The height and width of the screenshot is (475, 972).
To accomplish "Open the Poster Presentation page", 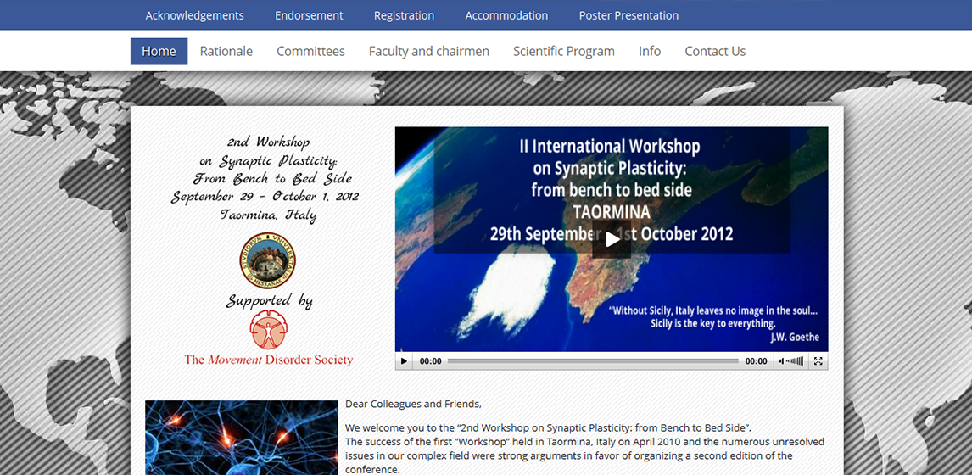I will tap(628, 15).
